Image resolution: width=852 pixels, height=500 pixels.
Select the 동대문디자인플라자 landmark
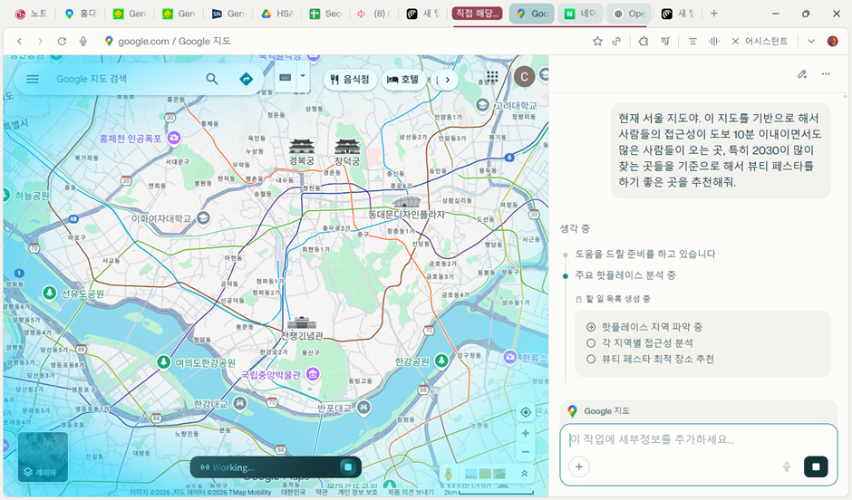406,208
